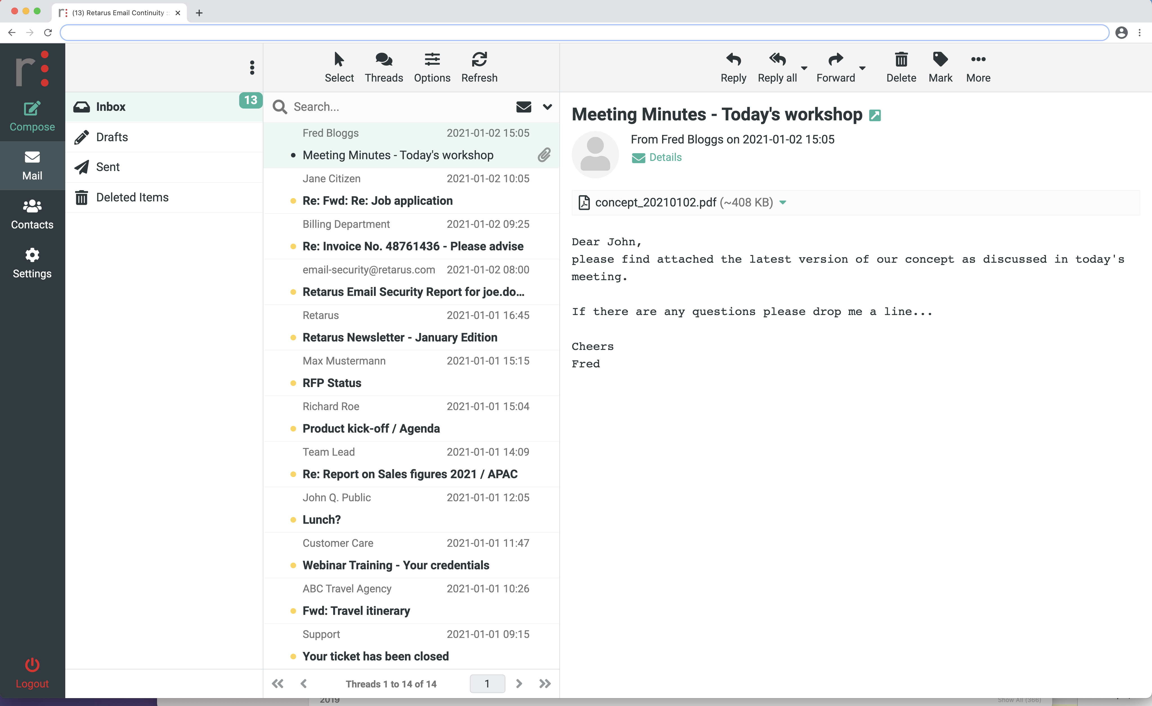
Task: Toggle unread dot on Fwd: Travel itinerary
Action: 293,611
